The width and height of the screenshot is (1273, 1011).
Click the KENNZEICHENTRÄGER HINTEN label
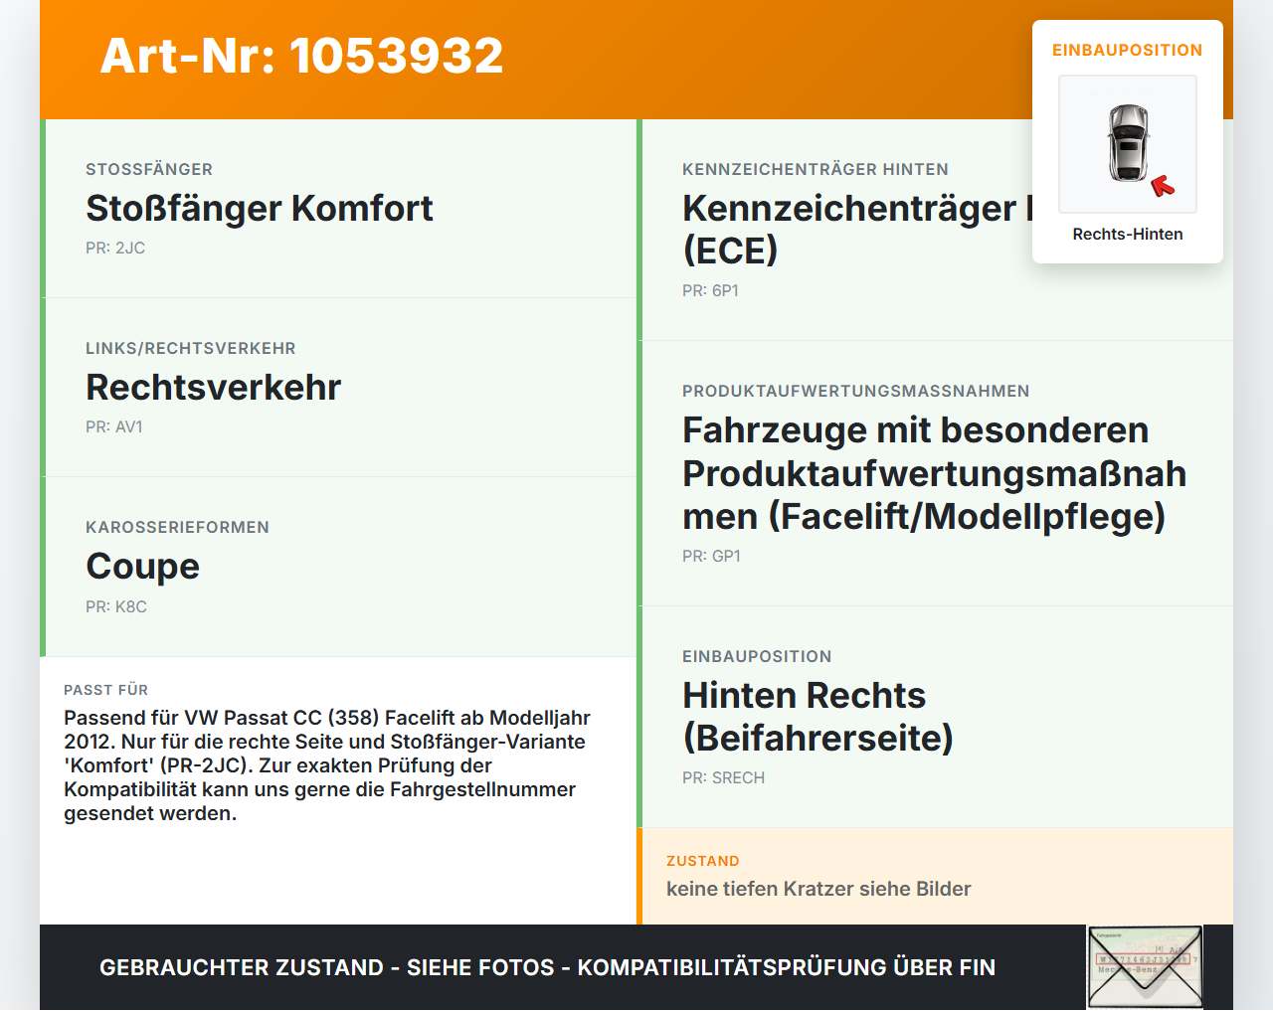point(816,170)
